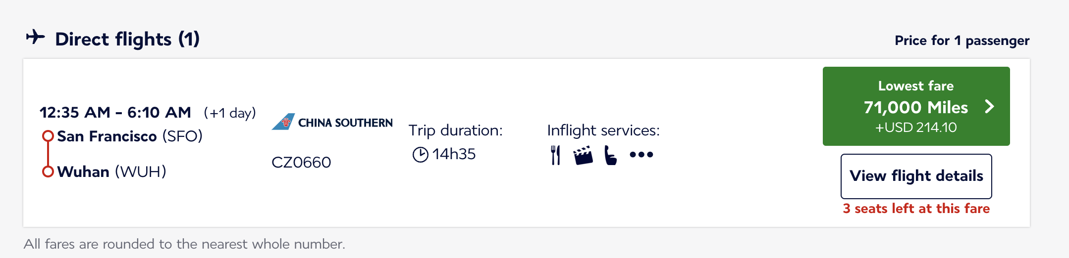
Task: Click the meal service fork-and-knife icon
Action: tap(556, 155)
